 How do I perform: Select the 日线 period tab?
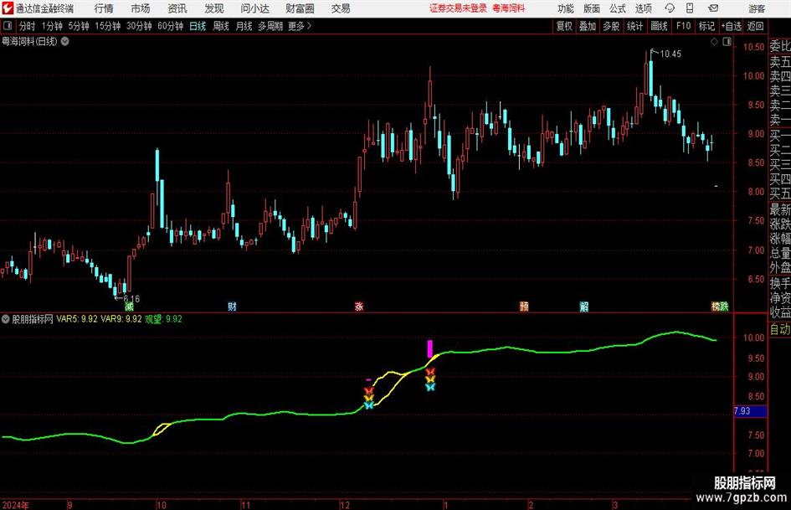tap(198, 26)
